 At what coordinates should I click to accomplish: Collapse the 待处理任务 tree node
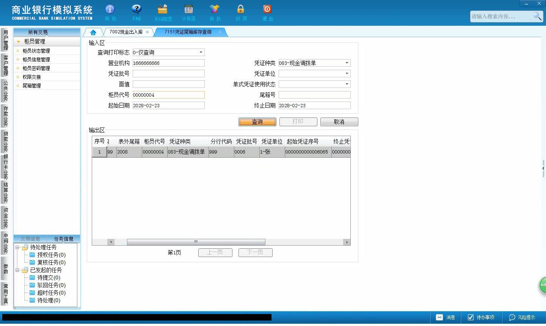(17, 247)
